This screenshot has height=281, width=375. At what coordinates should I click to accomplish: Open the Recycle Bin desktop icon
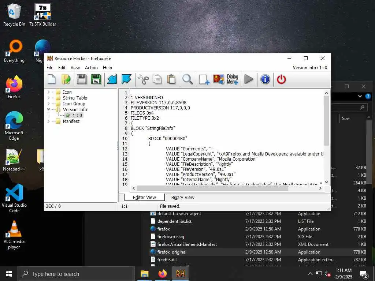(14, 15)
